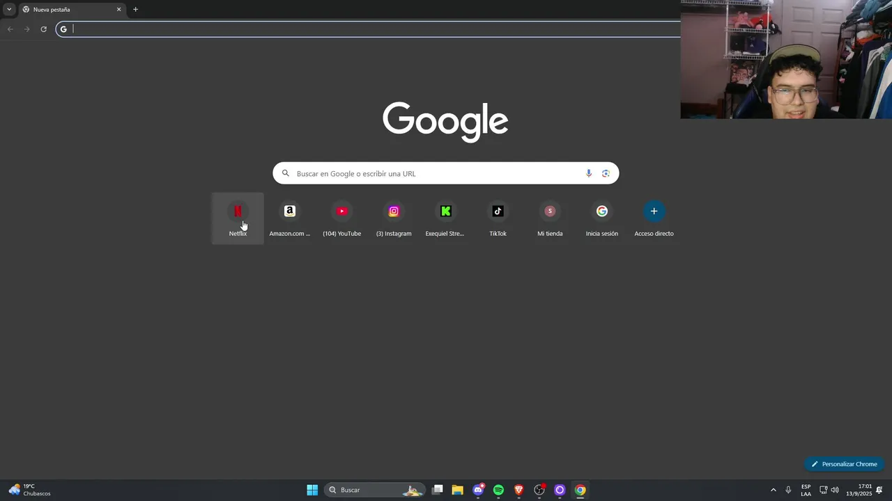Switch the ESP LAA input language
This screenshot has height=501, width=892.
coord(806,490)
